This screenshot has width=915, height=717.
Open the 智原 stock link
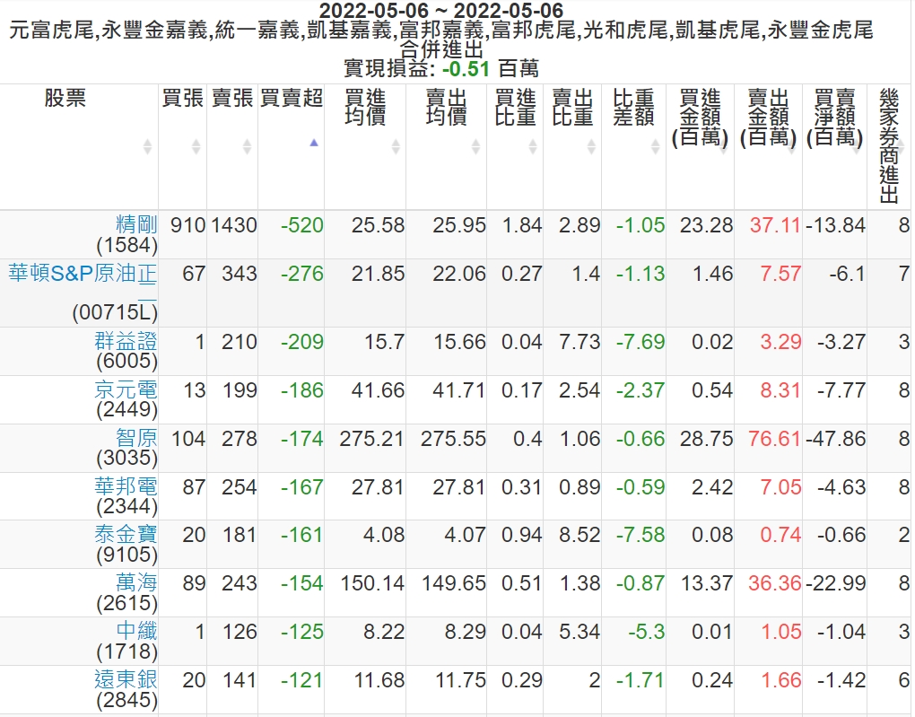click(x=136, y=439)
